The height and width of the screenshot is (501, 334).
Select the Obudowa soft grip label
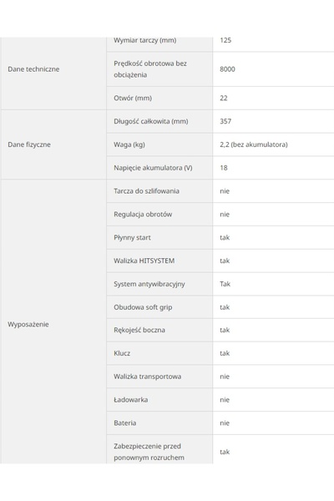pyautogui.click(x=143, y=307)
